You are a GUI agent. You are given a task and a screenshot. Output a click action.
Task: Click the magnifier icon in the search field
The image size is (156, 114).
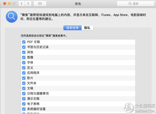(130, 4)
